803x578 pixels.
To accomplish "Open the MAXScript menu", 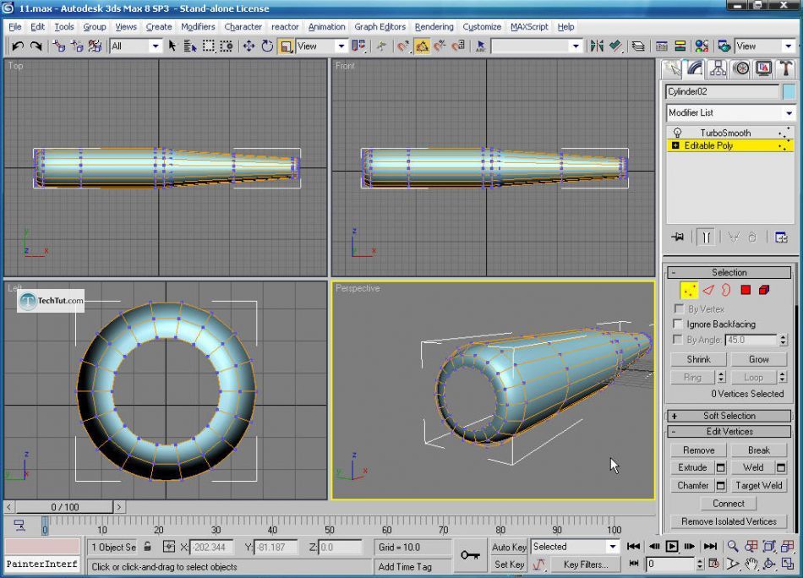I will coord(529,27).
